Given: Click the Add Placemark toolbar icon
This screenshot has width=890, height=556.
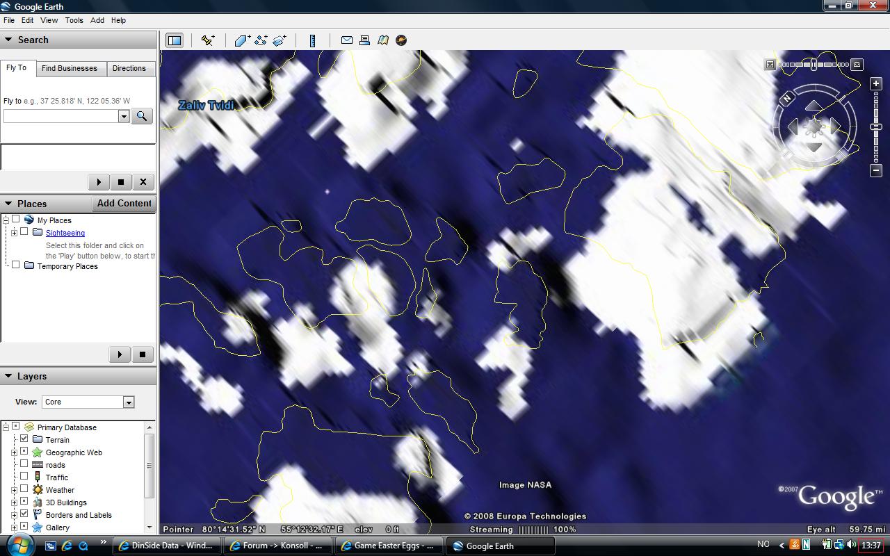Looking at the screenshot, I should [208, 40].
